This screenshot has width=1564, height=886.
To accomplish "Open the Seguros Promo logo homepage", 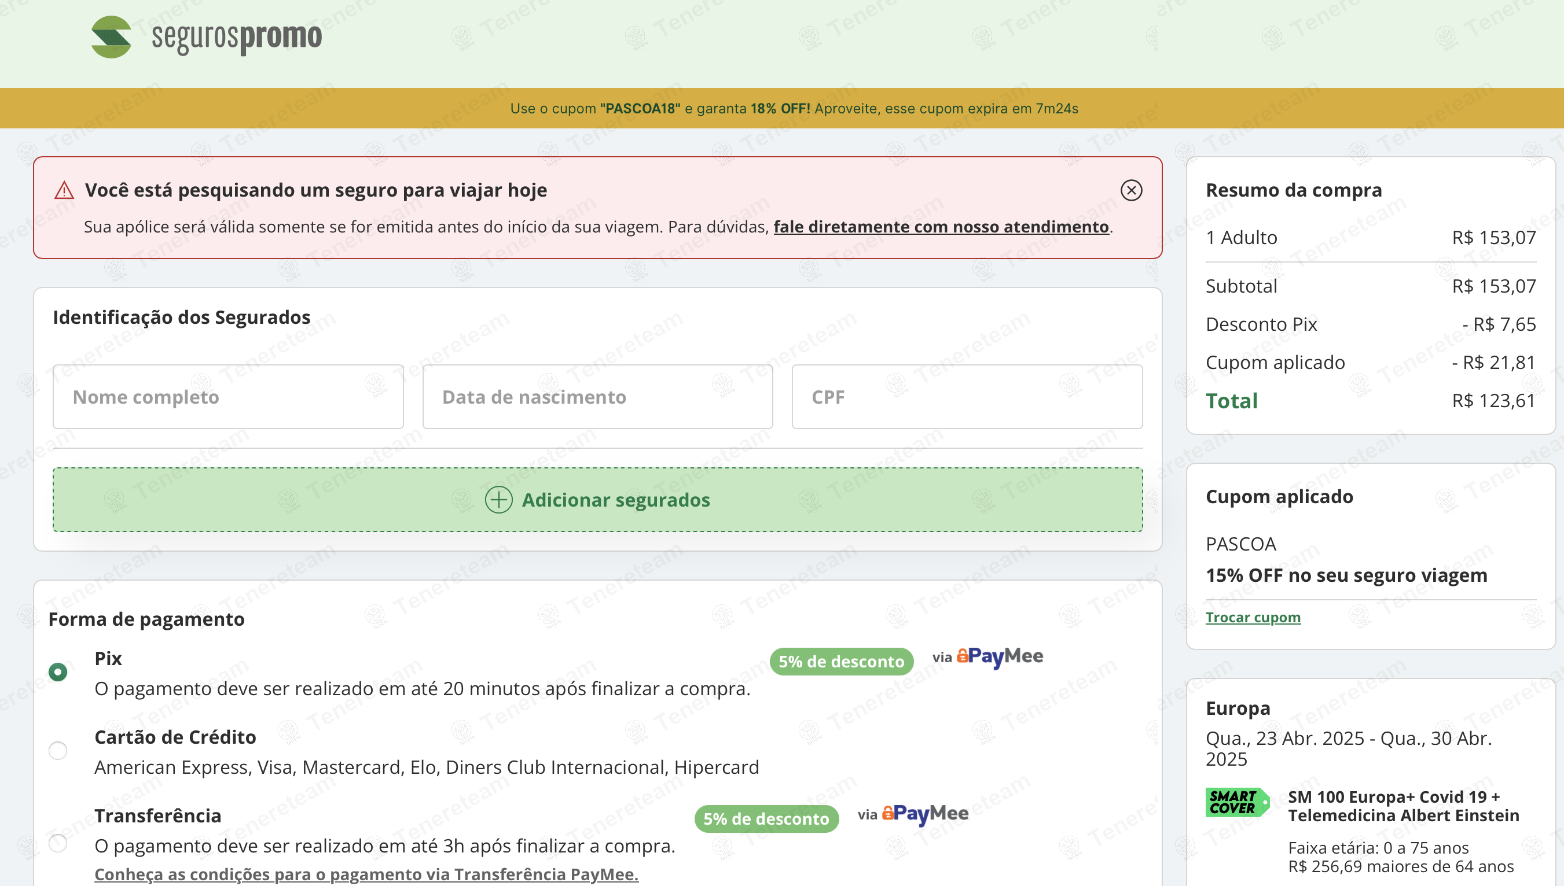I will (x=207, y=37).
